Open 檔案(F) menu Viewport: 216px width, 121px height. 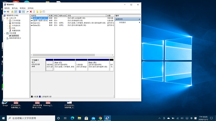click(7, 8)
